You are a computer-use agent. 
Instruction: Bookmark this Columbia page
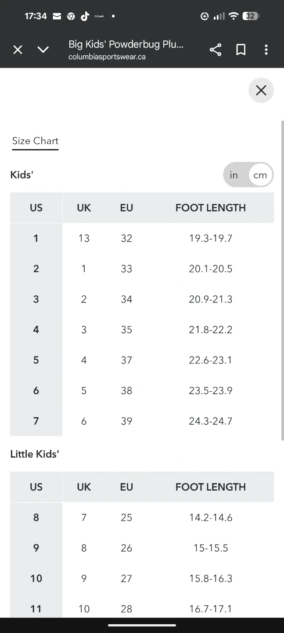point(241,50)
